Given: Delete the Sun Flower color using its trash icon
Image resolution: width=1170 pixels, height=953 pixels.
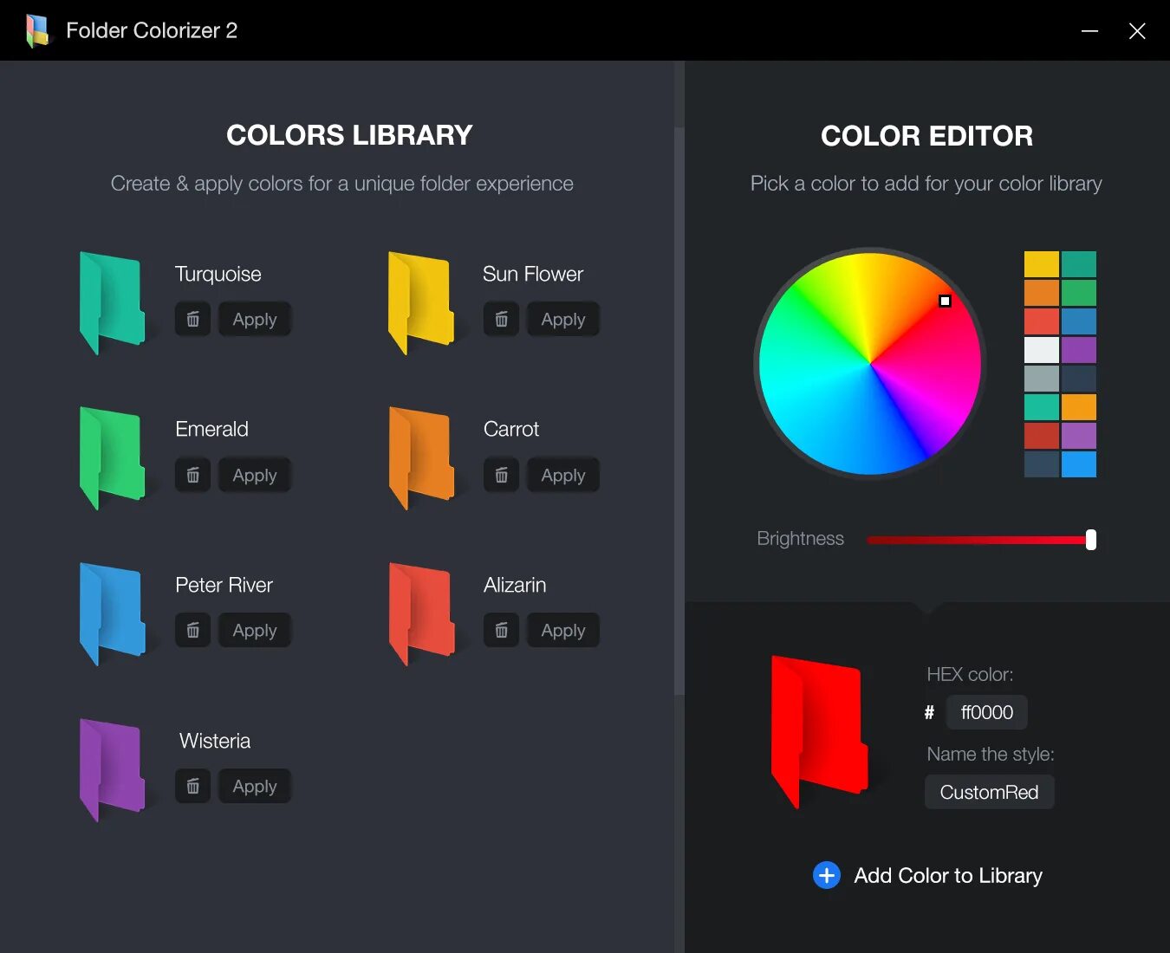Looking at the screenshot, I should pos(501,319).
